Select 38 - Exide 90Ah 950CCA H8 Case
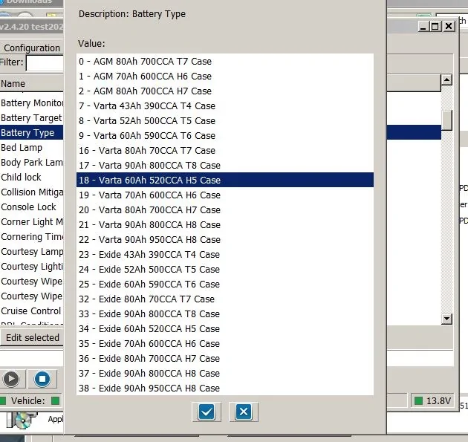 click(x=225, y=388)
